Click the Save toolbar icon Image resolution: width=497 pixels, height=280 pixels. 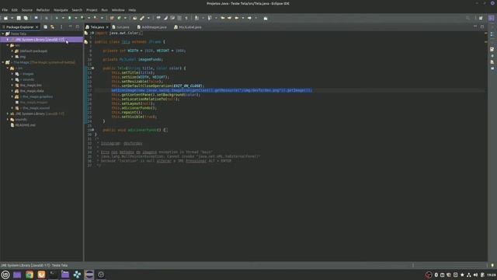19,18
